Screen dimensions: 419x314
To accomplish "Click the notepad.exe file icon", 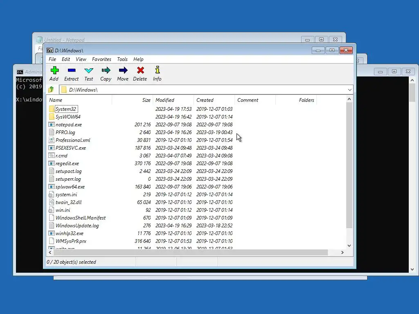I will coord(52,124).
